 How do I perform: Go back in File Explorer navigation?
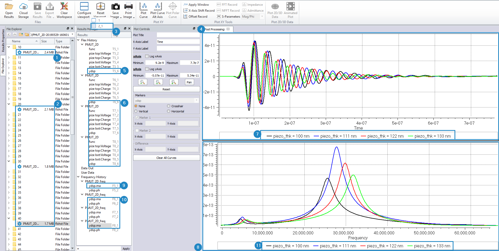click(x=9, y=35)
